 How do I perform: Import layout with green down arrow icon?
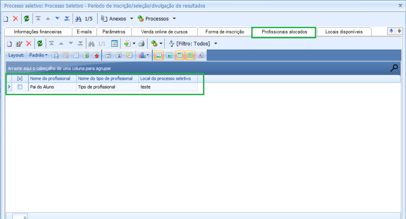[x=86, y=55]
